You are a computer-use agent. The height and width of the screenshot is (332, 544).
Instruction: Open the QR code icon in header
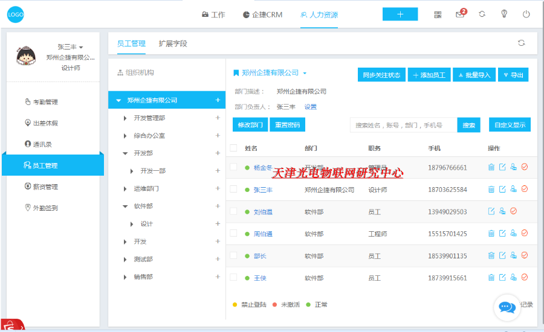point(438,14)
